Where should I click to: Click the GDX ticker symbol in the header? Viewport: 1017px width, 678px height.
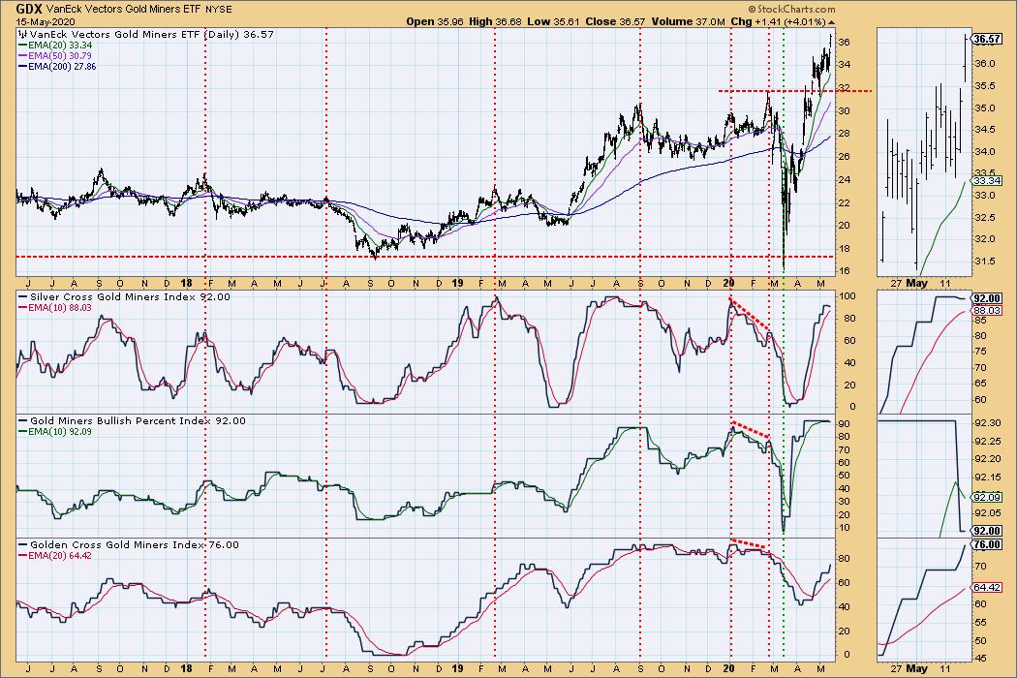[x=30, y=9]
